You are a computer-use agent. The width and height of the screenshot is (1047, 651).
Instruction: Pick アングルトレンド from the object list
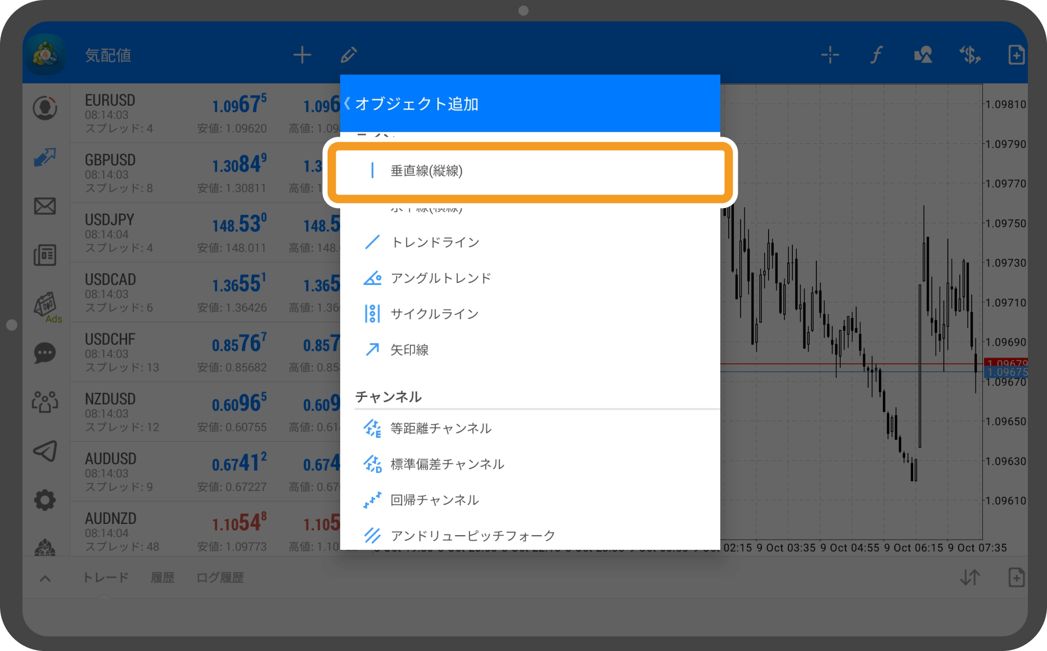coord(530,278)
